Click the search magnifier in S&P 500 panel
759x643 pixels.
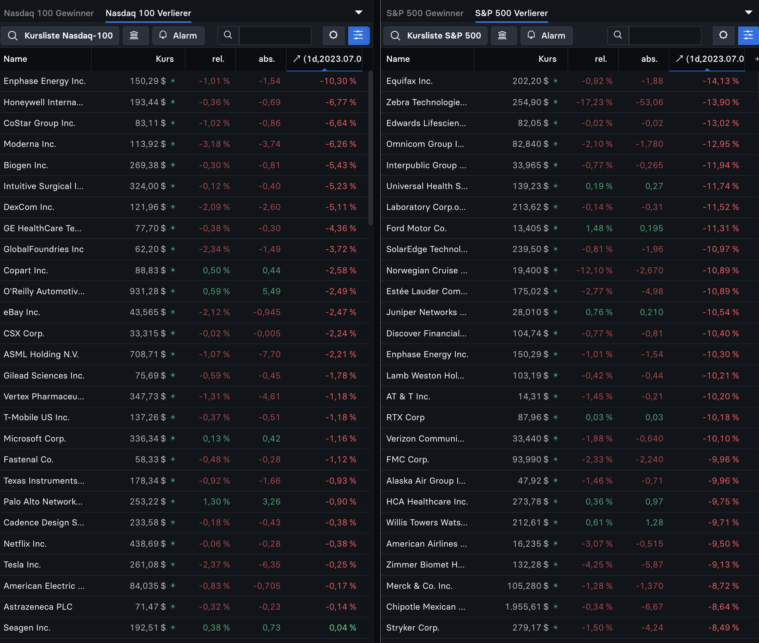pyautogui.click(x=618, y=35)
